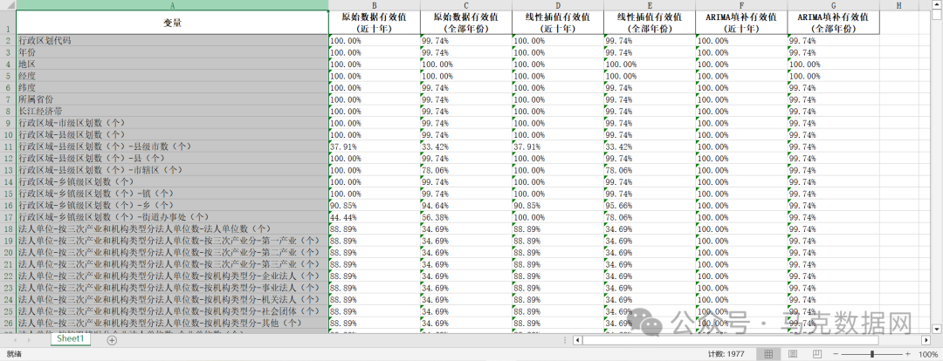The width and height of the screenshot is (943, 361).
Task: Click the zoom out minus button
Action: [x=836, y=354]
